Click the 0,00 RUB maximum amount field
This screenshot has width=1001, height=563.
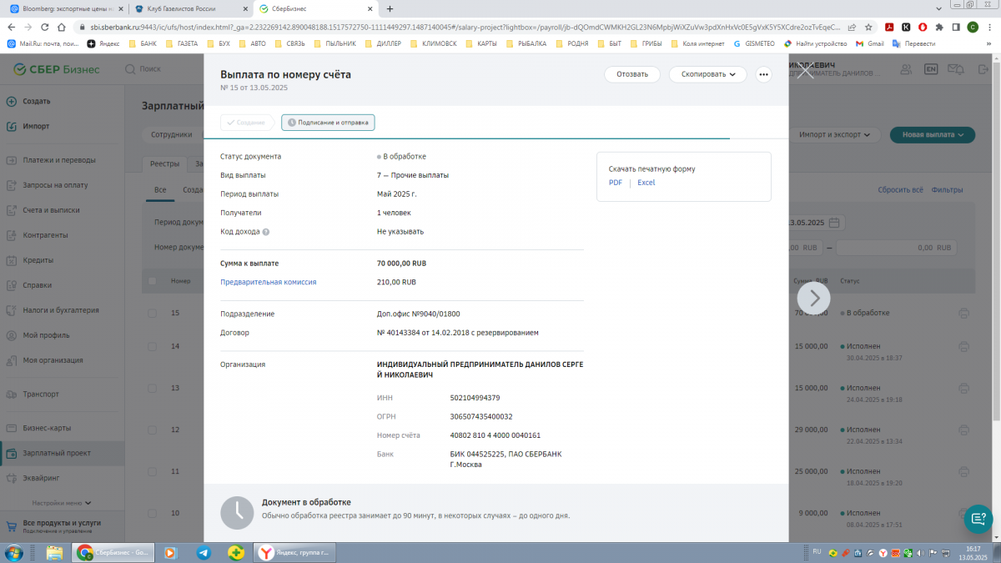(897, 248)
